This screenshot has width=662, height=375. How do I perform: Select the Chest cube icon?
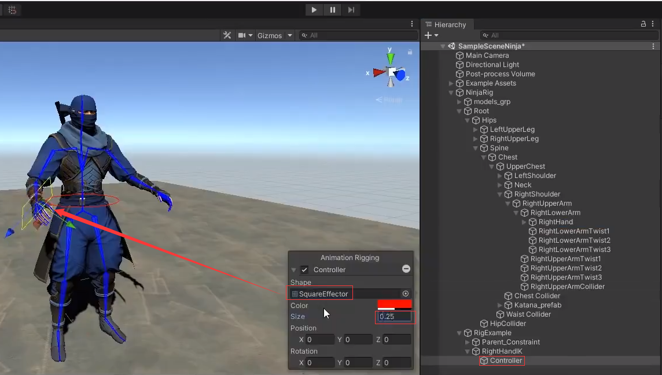tap(492, 157)
